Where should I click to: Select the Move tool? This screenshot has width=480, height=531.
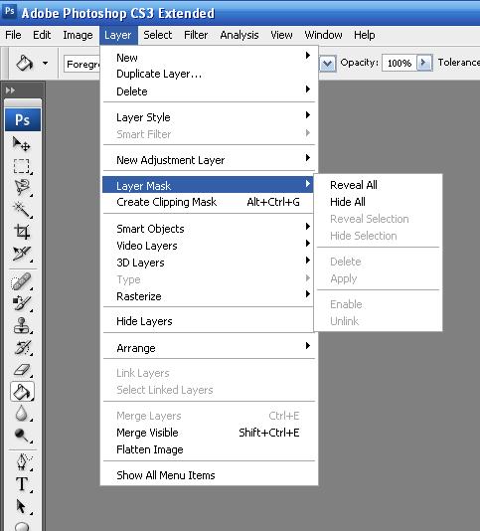click(x=22, y=144)
